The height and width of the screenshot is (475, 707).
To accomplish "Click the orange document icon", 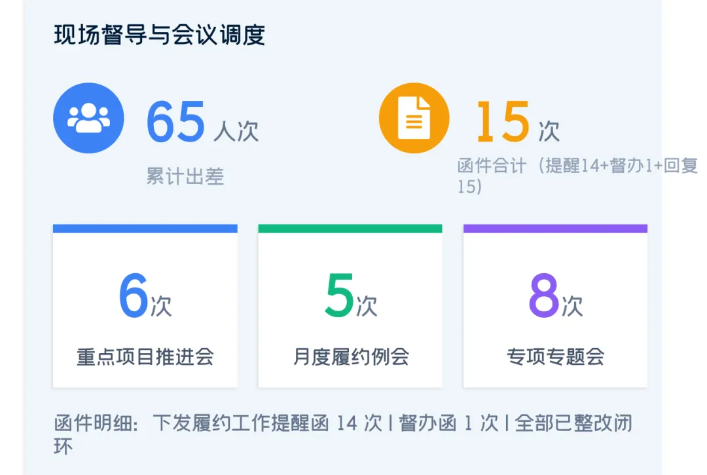I will (414, 118).
